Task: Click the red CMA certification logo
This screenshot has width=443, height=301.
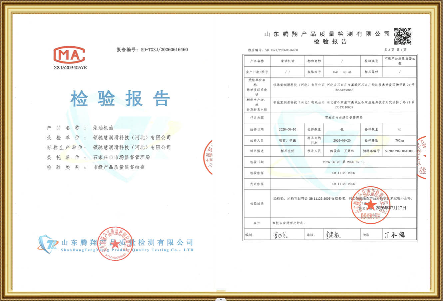Action: click(x=69, y=55)
